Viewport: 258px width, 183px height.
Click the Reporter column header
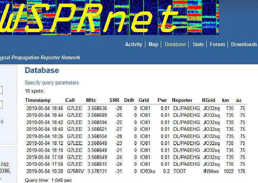(x=182, y=100)
